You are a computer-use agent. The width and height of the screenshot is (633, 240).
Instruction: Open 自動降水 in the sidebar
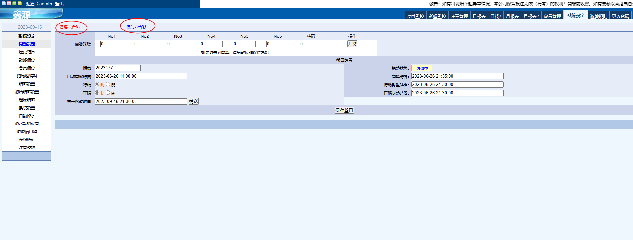pyautogui.click(x=27, y=116)
